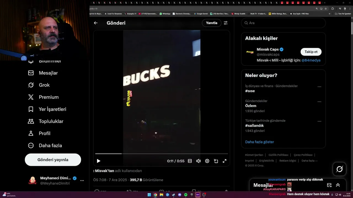Open more options for Özlem trend
The image size is (353, 198).
pos(319,101)
